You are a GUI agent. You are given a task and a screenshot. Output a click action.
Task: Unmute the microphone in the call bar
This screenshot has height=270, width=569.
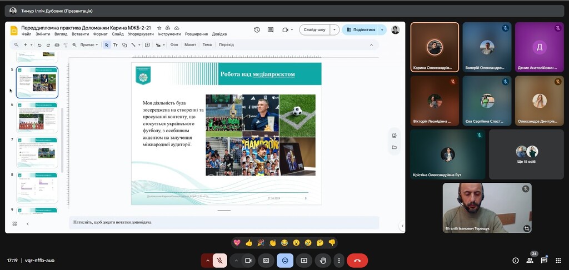point(220,261)
